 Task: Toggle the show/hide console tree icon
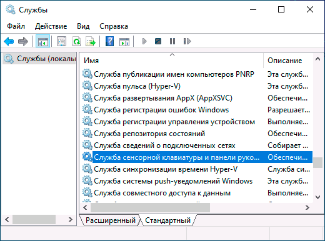point(43,41)
